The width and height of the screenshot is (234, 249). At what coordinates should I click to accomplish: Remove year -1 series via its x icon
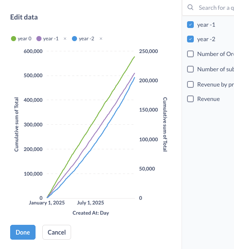click(x=65, y=39)
